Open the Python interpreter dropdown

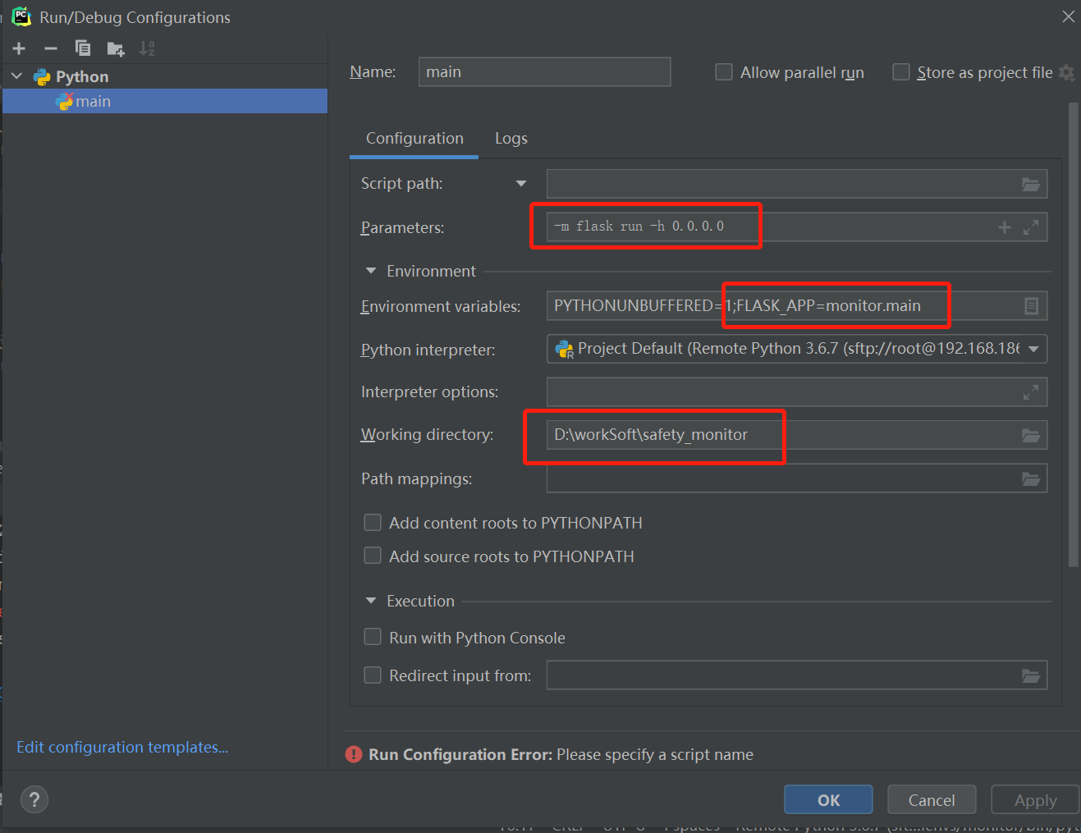(1033, 349)
